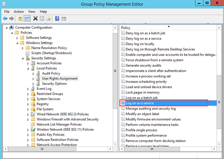
Task: Select Remove computer from docking station
Action: [x=155, y=141]
